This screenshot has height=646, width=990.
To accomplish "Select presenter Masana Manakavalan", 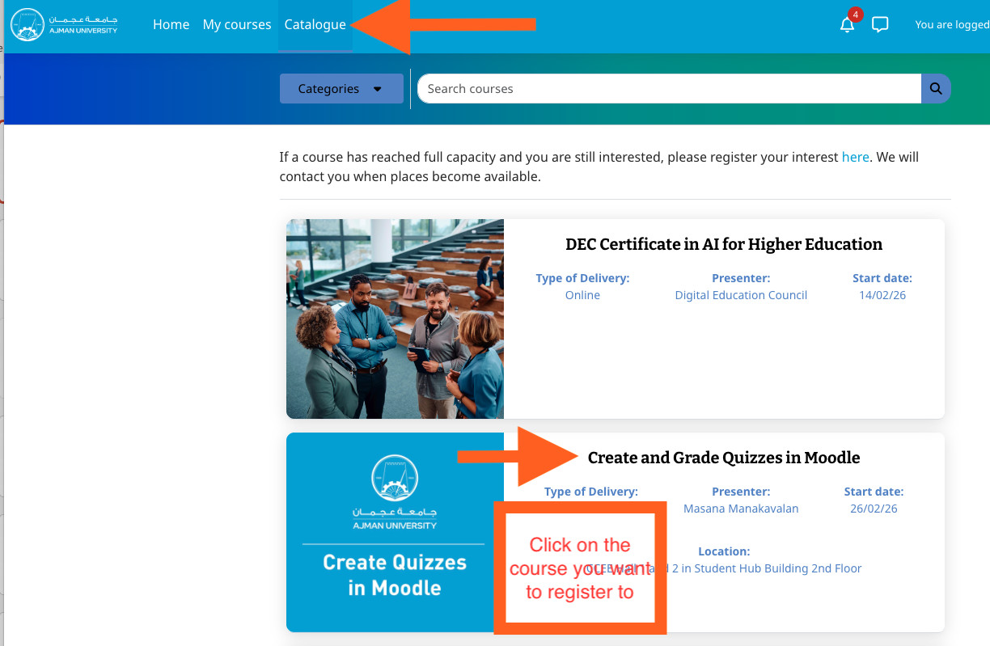I will [740, 509].
